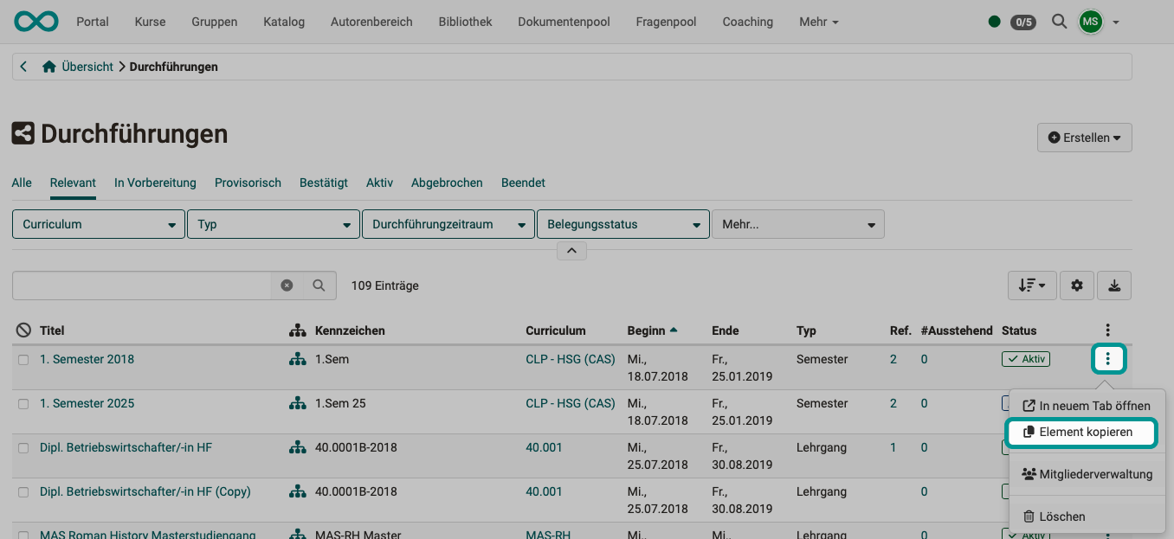Click the 0/5 progress counter badge
This screenshot has height=539, width=1174.
[1022, 22]
